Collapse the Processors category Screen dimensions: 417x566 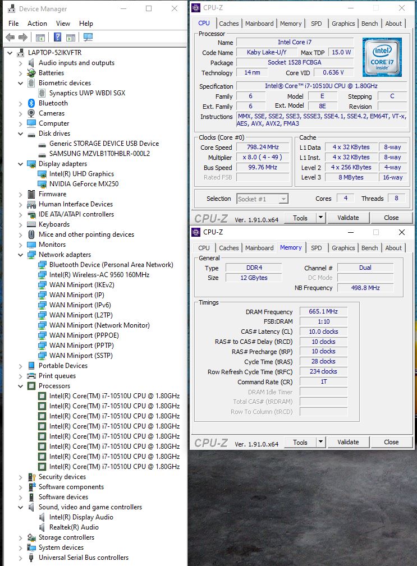click(x=21, y=386)
